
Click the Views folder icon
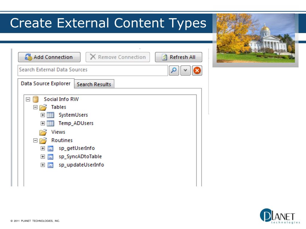(x=43, y=132)
